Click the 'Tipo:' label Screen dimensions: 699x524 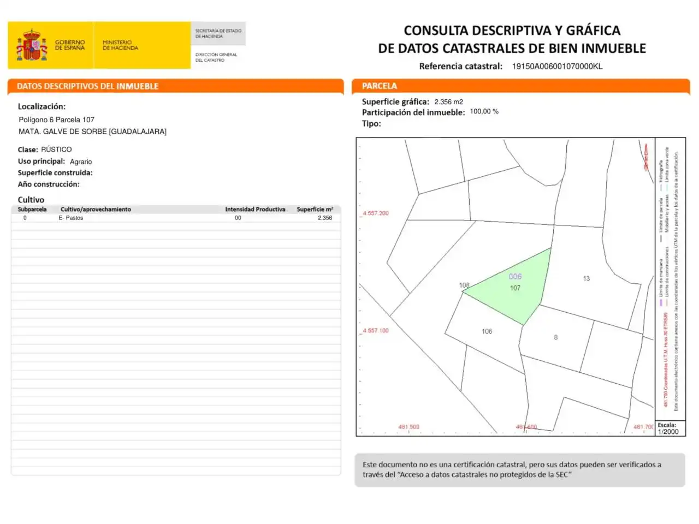(x=371, y=123)
